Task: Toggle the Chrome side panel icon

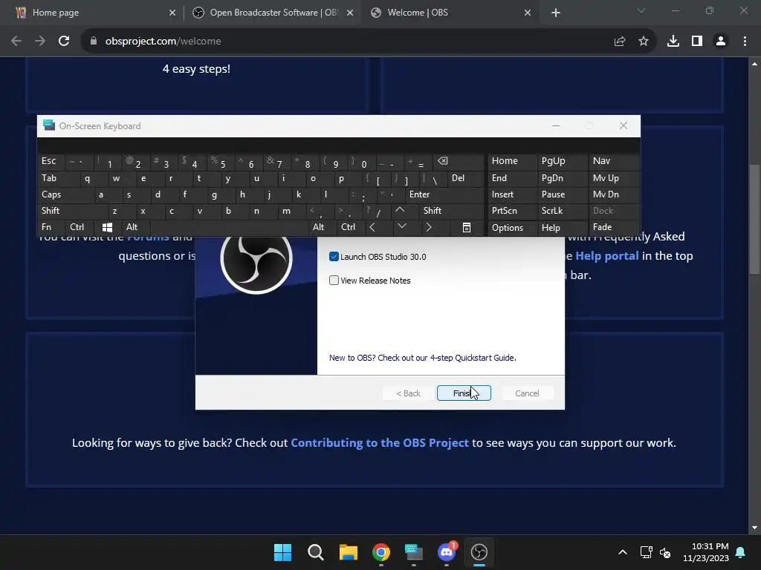Action: click(697, 42)
